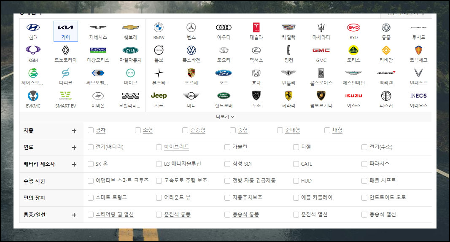Select the BYD brand logo

pos(353,27)
